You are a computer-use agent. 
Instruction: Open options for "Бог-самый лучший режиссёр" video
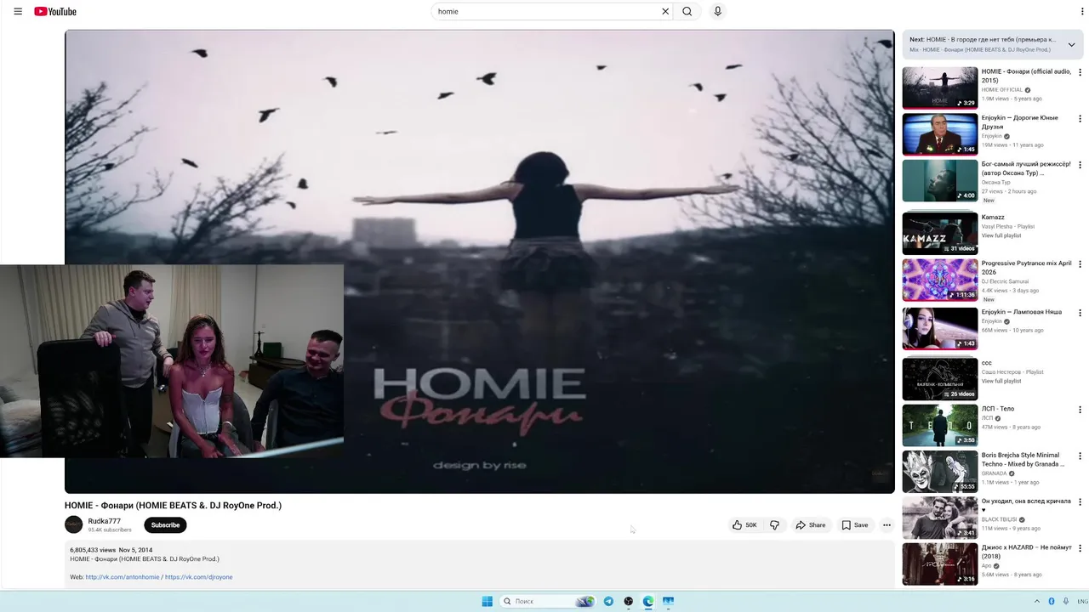(1080, 164)
